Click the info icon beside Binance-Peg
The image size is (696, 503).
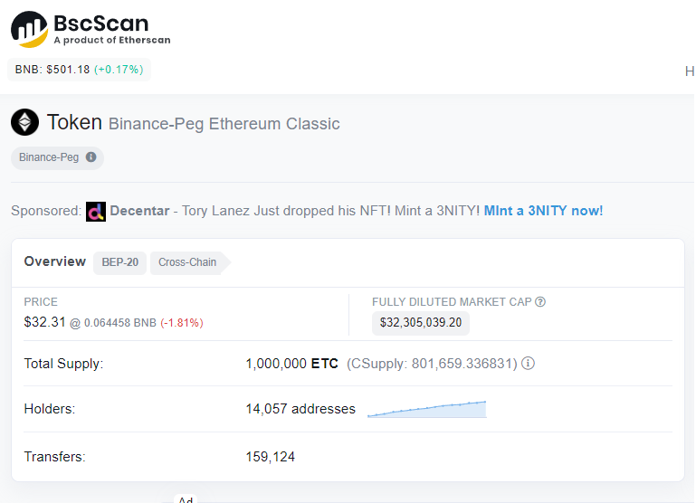[x=91, y=157]
